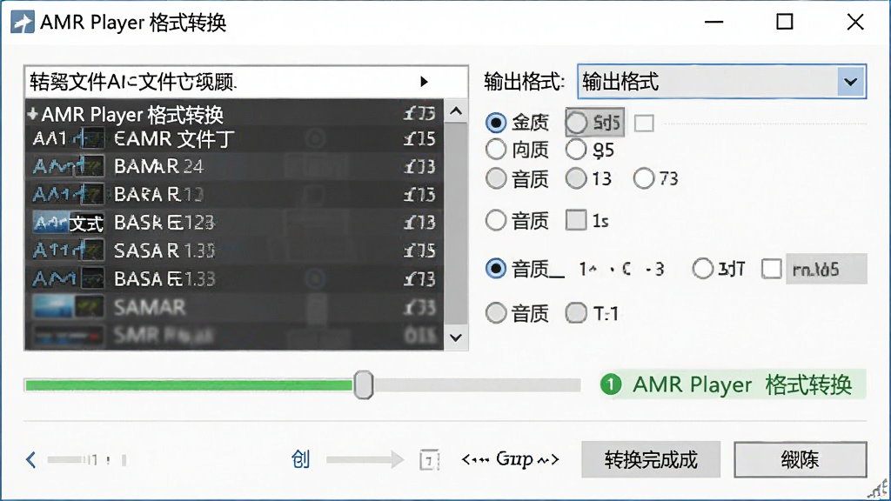The height and width of the screenshot is (501, 891).
Task: Select the 文式 thumbnail in BASR E123 row
Action: point(68,223)
